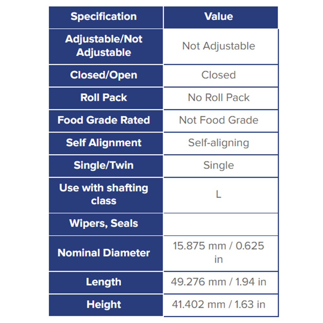The width and height of the screenshot is (323, 323).
Task: Select the Nominal Diameter label cell
Action: point(106,253)
